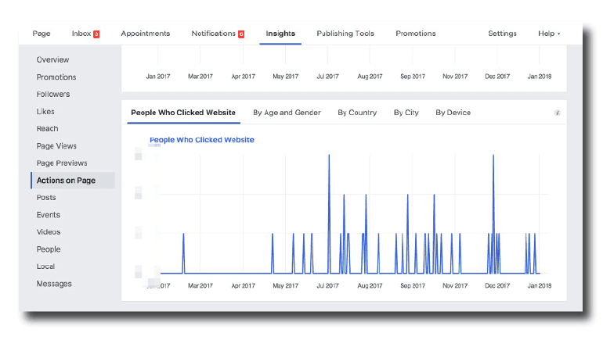Click the Dec 2017 peak on chart

coord(493,156)
